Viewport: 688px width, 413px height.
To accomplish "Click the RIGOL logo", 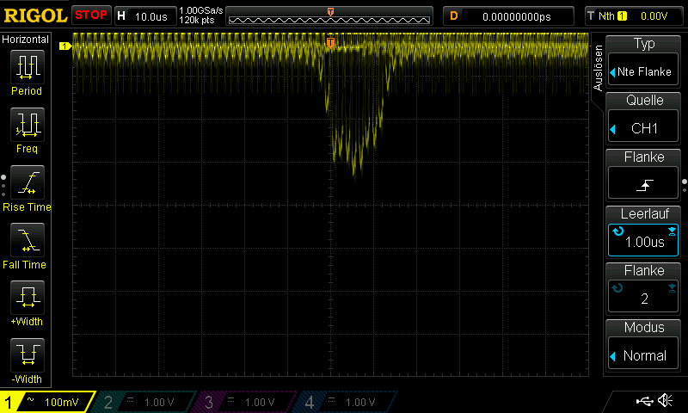I will pyautogui.click(x=35, y=15).
